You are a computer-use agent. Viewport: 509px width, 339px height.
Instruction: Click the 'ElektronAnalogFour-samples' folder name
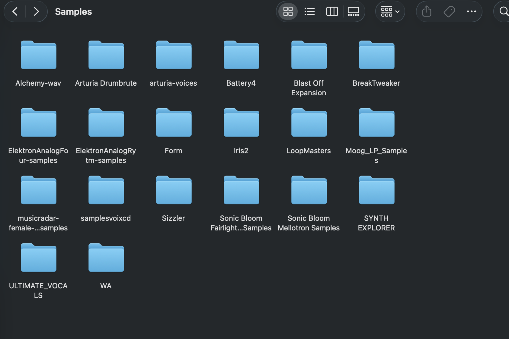(38, 156)
